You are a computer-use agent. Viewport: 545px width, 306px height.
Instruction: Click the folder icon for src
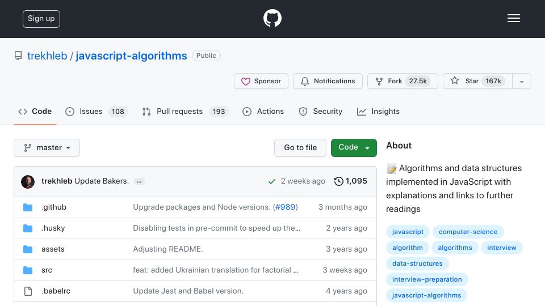(x=28, y=270)
